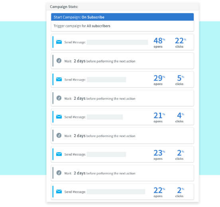The width and height of the screenshot is (220, 207).
Task: Click the All subscribers trigger text
Action: (x=98, y=26)
